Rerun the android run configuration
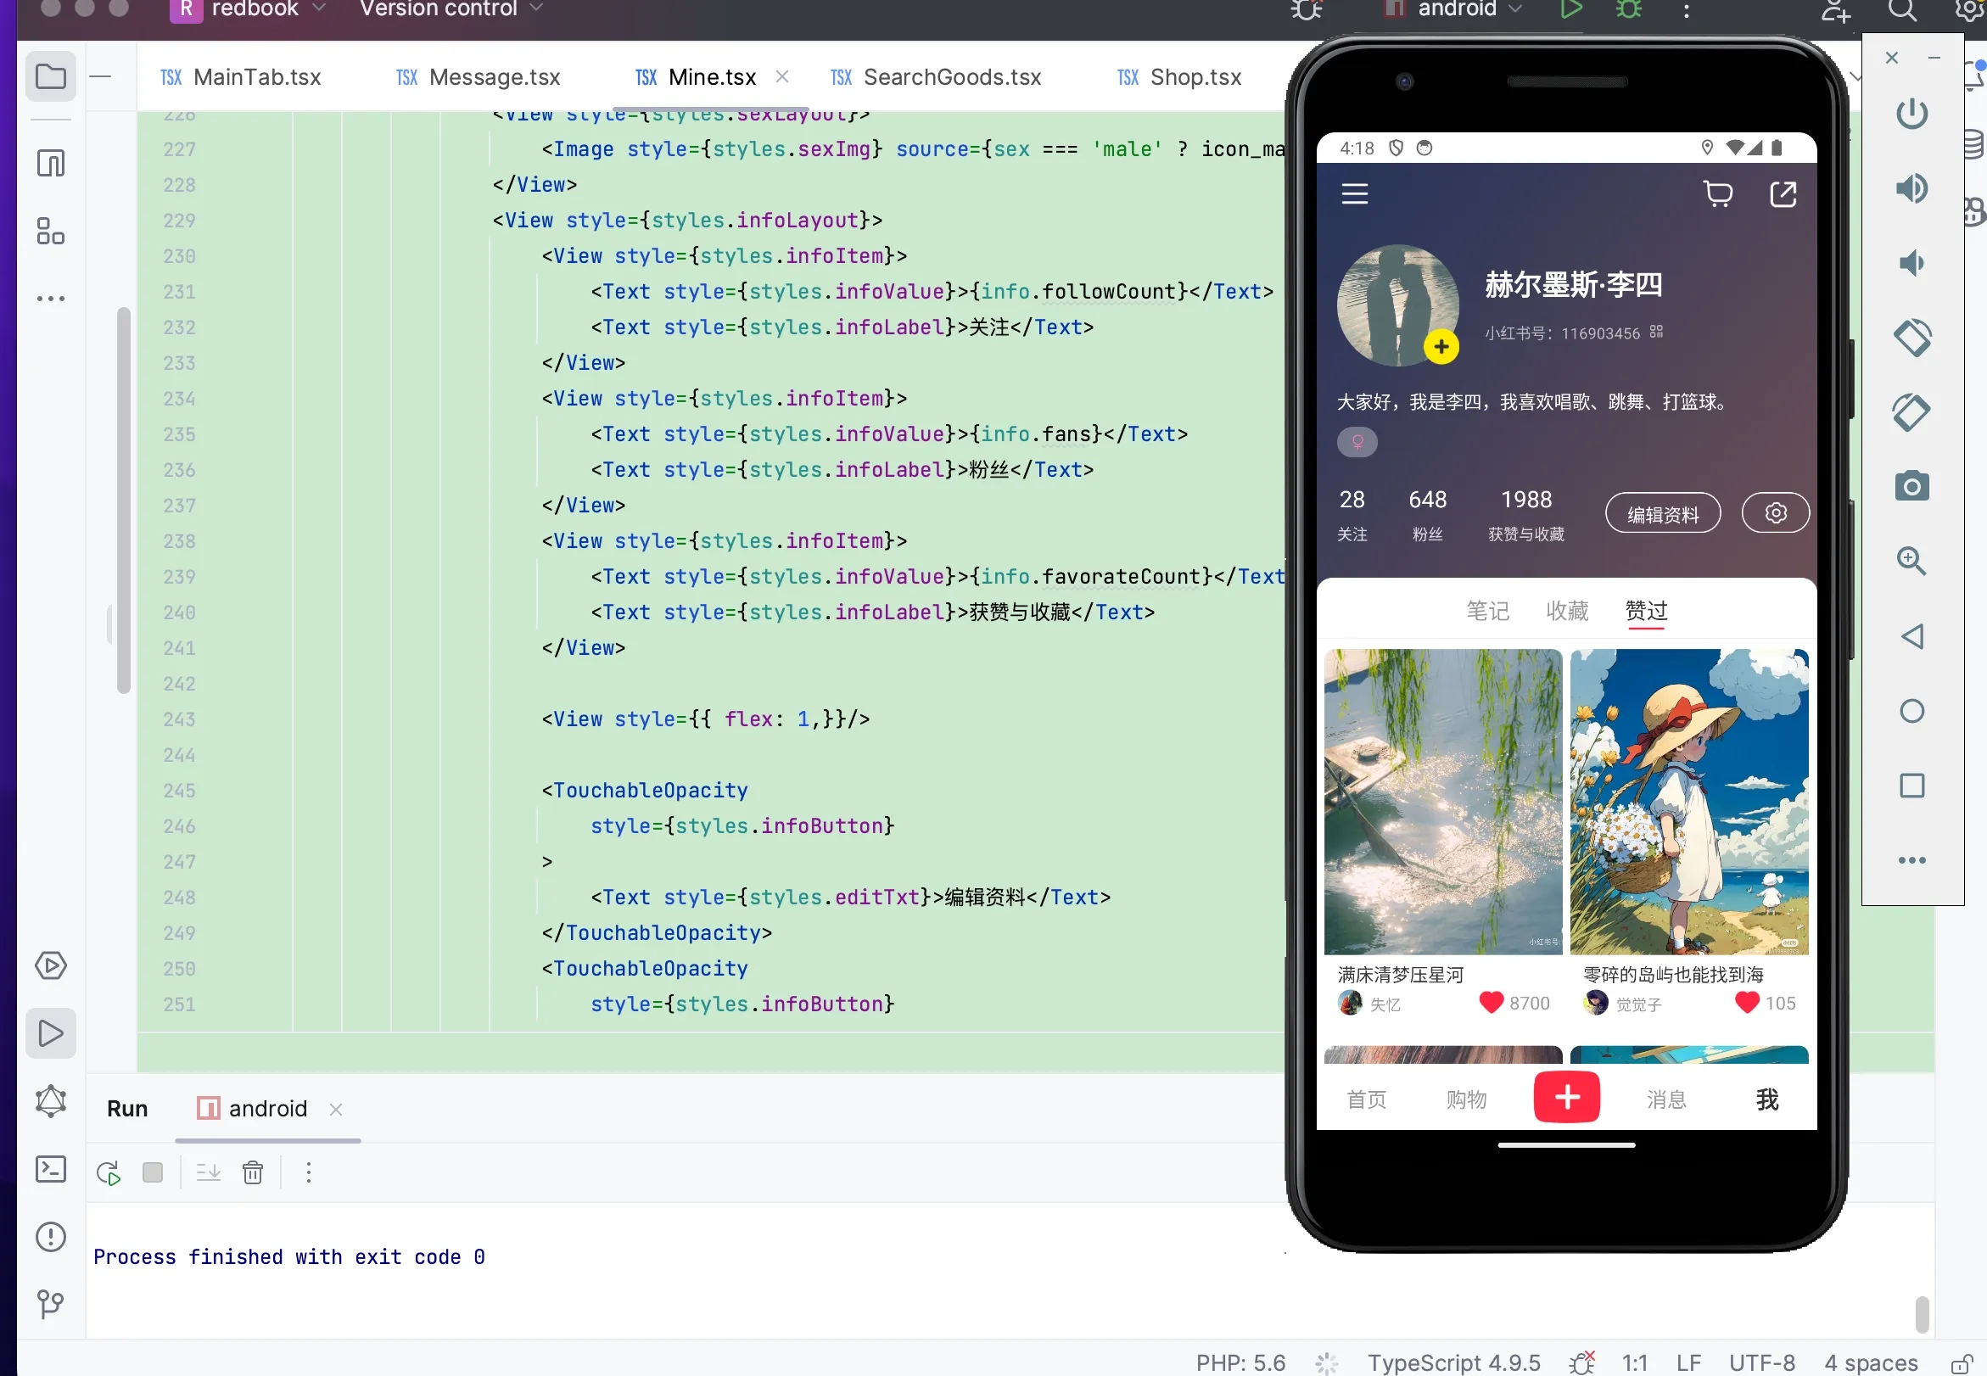1987x1376 pixels. coord(109,1172)
